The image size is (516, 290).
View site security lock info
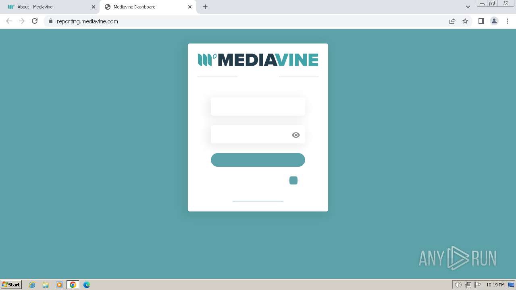coord(51,21)
